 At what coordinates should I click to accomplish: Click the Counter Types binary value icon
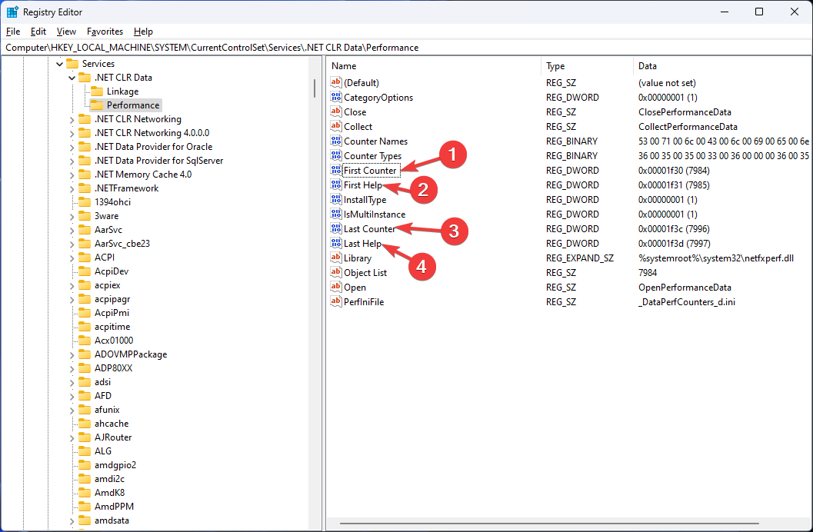(336, 155)
